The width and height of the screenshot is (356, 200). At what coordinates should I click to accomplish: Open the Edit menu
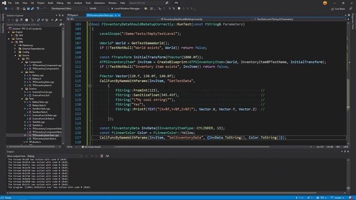click(x=17, y=3)
